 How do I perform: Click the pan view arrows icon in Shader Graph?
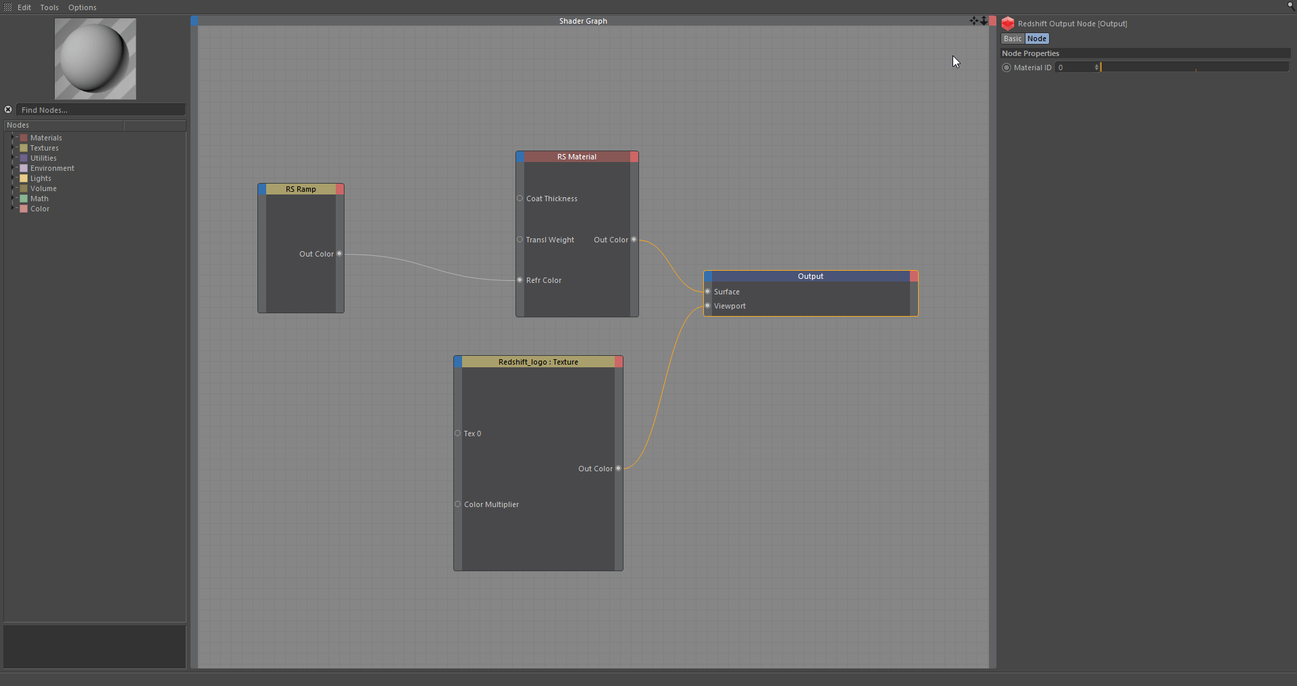973,21
